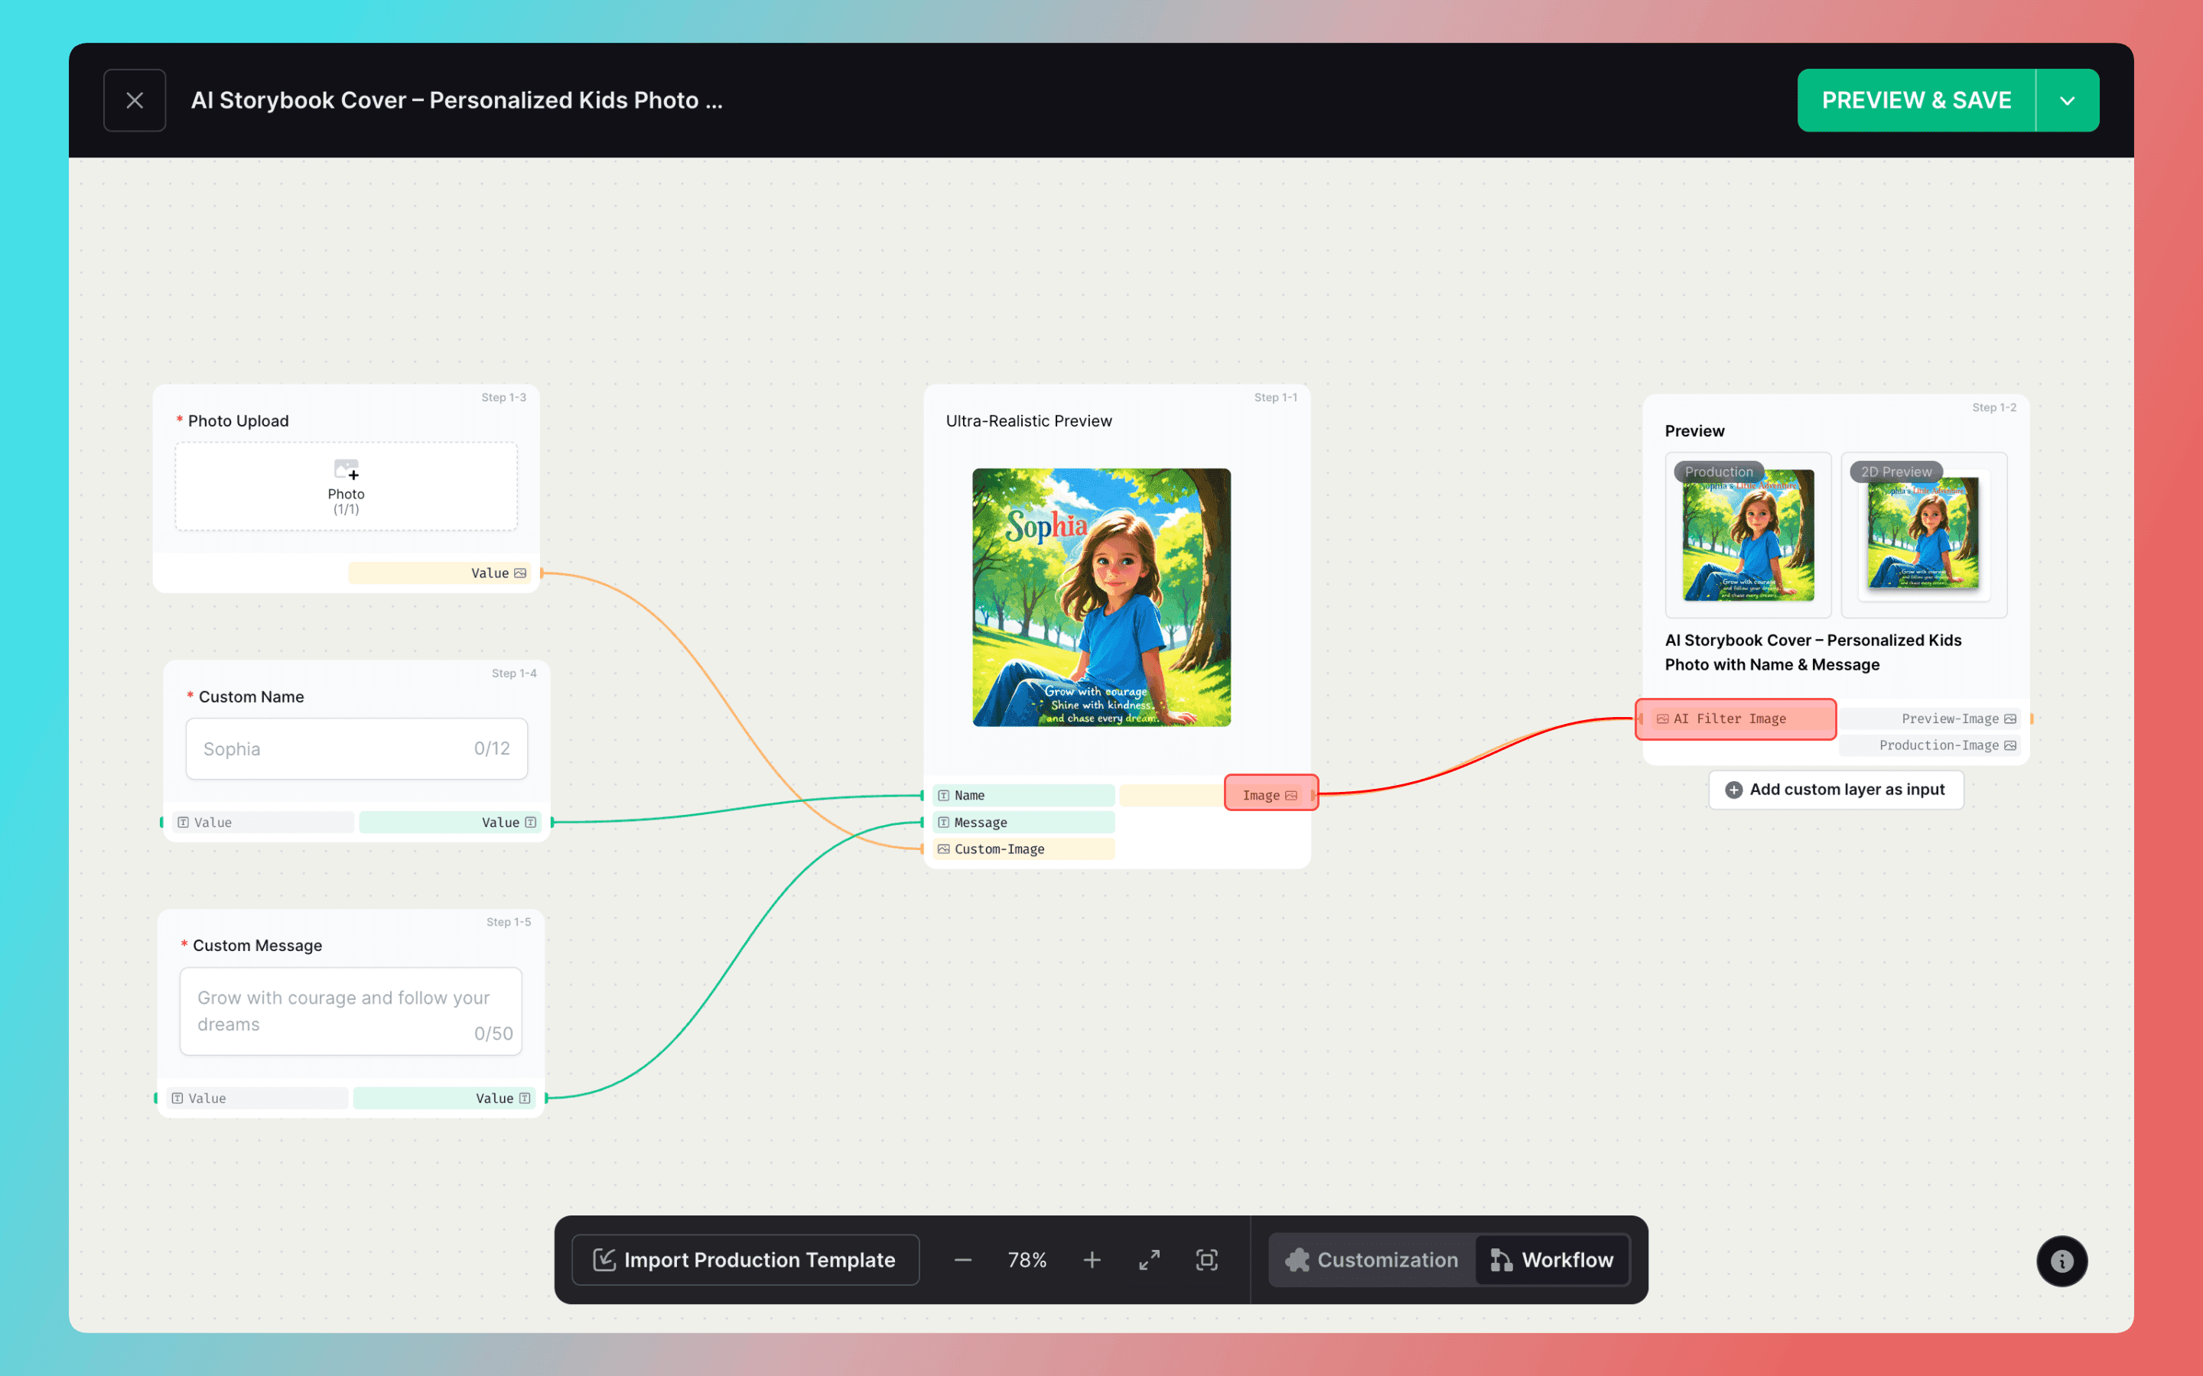This screenshot has width=2203, height=1376.
Task: Click the X close editor icon
Action: [x=135, y=100]
